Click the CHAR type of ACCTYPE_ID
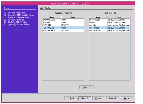The width and height of the screenshot is (143, 104). 72,28
